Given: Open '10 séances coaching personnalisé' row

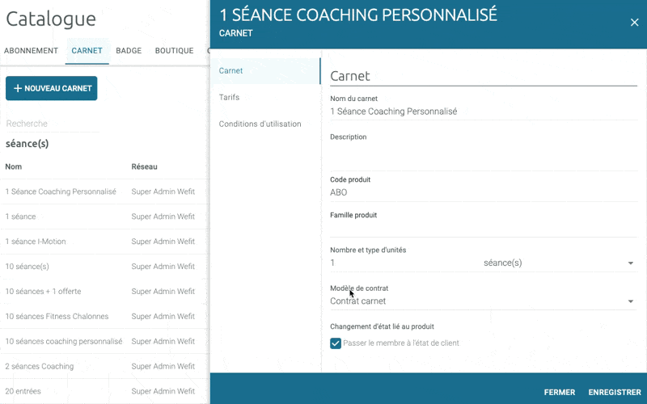Looking at the screenshot, I should coord(104,341).
